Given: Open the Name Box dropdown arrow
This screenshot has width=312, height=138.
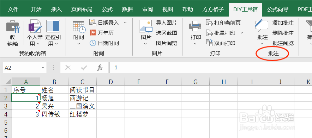Looking at the screenshot, I should pos(43,68).
